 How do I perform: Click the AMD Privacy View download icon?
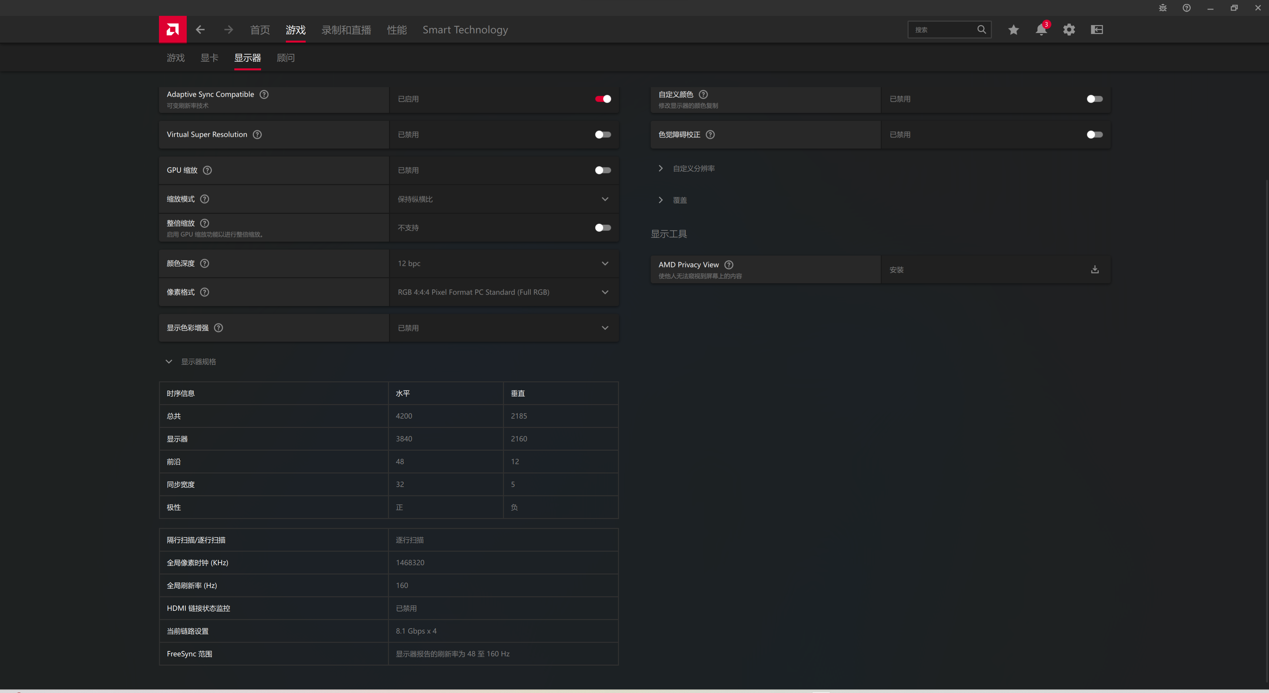[1095, 270]
